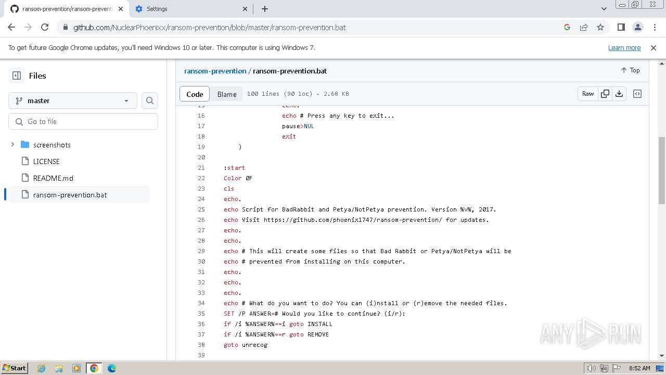This screenshot has height=375, width=666.
Task: Click '100 lines (90 loc) · 2.68 KB' text
Action: (x=298, y=94)
